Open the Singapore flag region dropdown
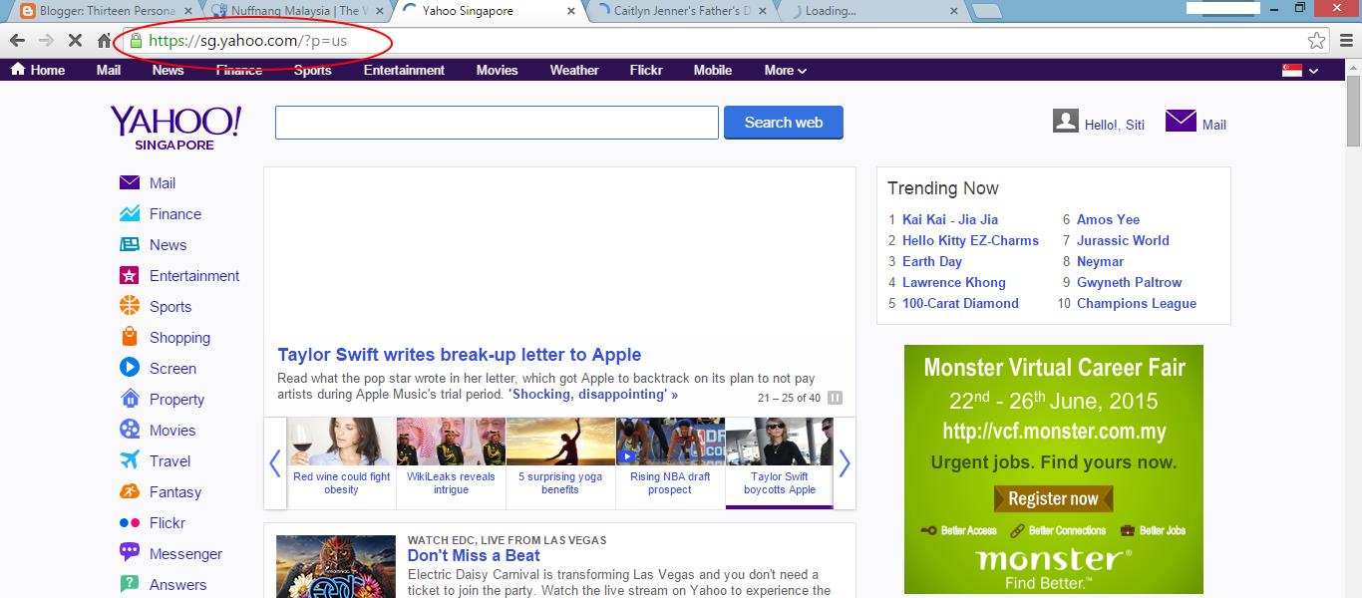This screenshot has width=1362, height=598. click(x=1299, y=70)
